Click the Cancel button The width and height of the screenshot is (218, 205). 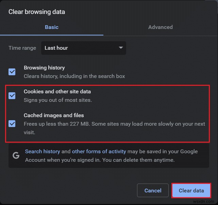(x=153, y=191)
